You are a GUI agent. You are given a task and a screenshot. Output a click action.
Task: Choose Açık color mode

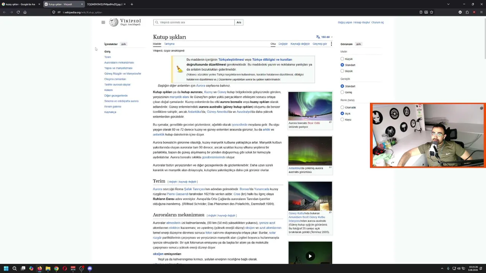pyautogui.click(x=342, y=113)
